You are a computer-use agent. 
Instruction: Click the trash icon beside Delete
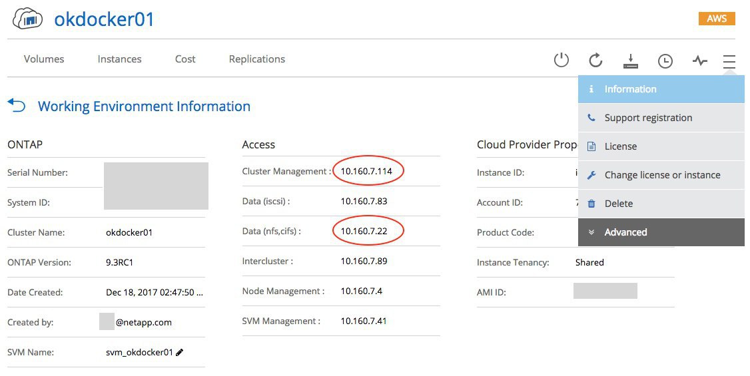(591, 204)
